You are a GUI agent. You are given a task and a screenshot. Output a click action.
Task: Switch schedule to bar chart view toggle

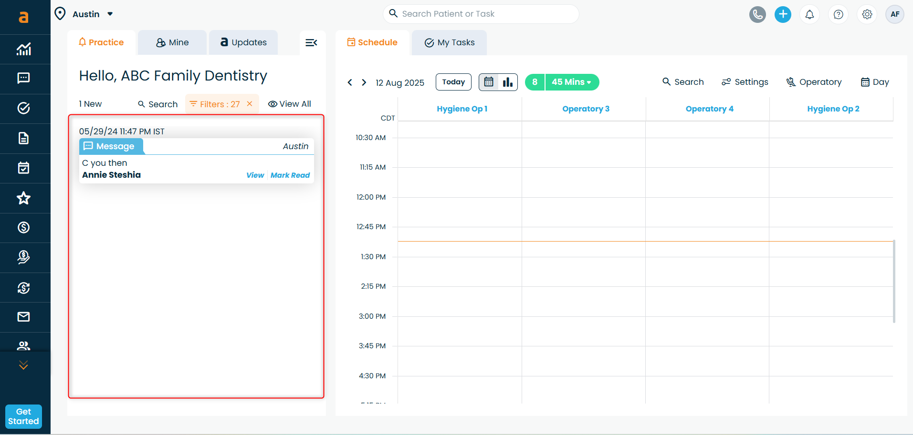pyautogui.click(x=507, y=82)
